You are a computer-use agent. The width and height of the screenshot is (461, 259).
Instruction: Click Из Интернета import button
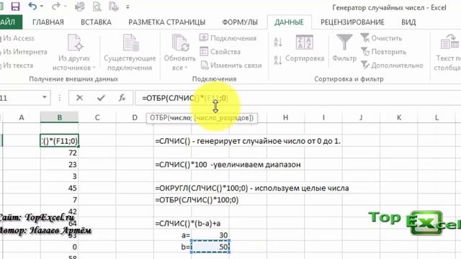coord(24,52)
